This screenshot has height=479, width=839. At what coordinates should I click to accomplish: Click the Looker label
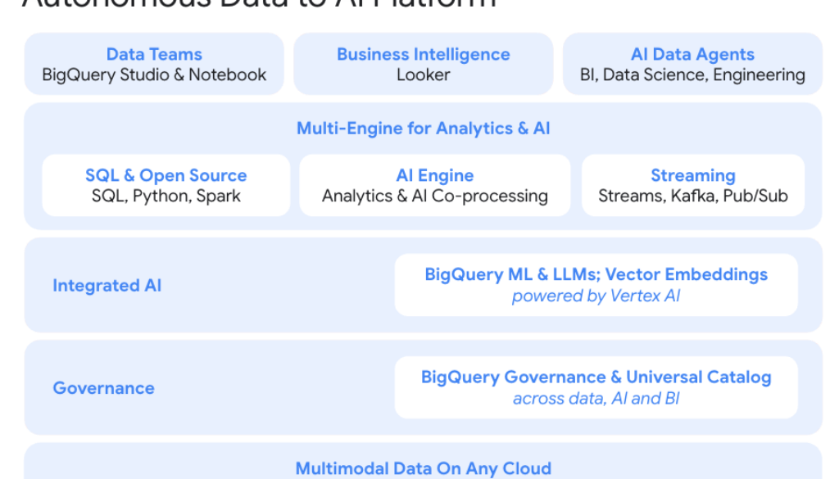(x=423, y=75)
